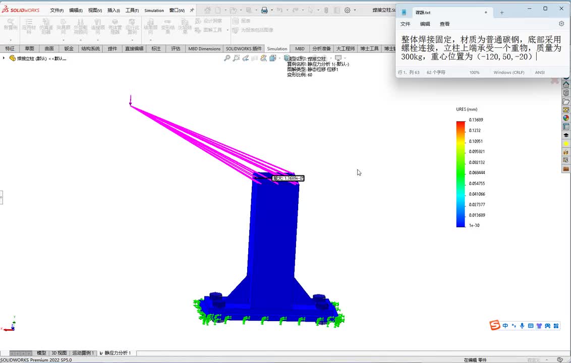Open the print dropdown arrow
This screenshot has width=571, height=363.
tap(272, 10)
